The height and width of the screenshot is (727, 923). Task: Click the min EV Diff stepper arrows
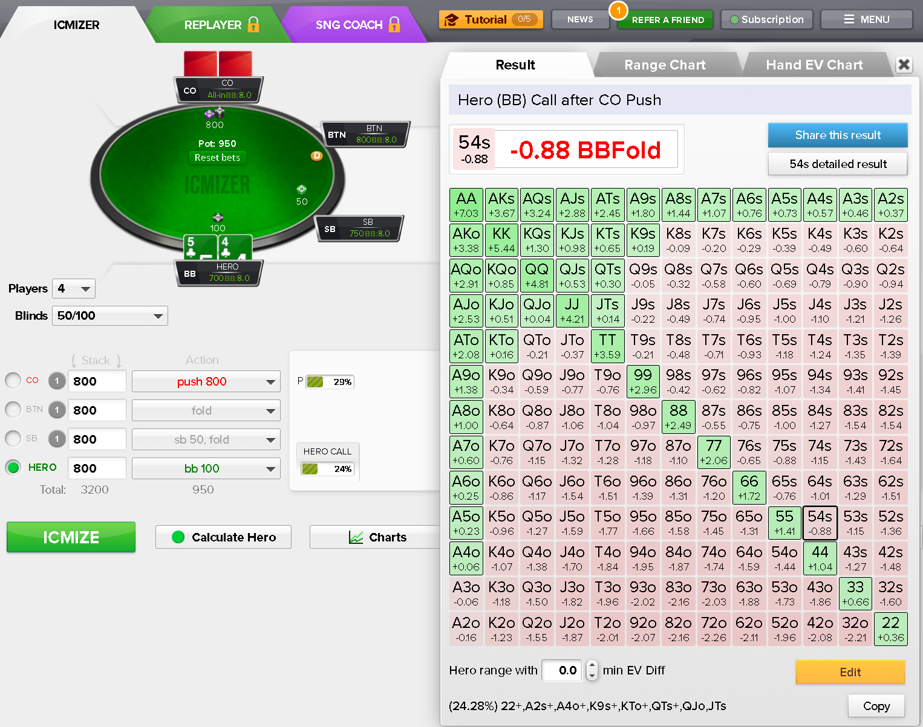point(592,670)
